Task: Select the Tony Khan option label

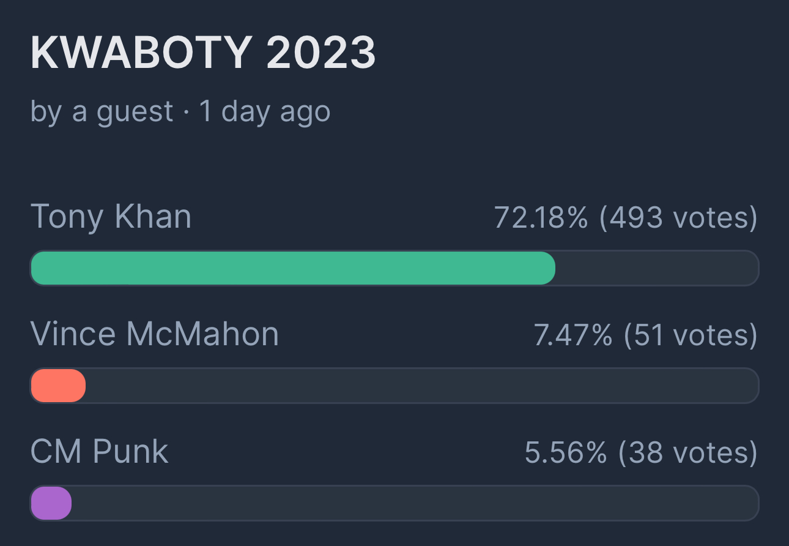Action: [x=111, y=217]
